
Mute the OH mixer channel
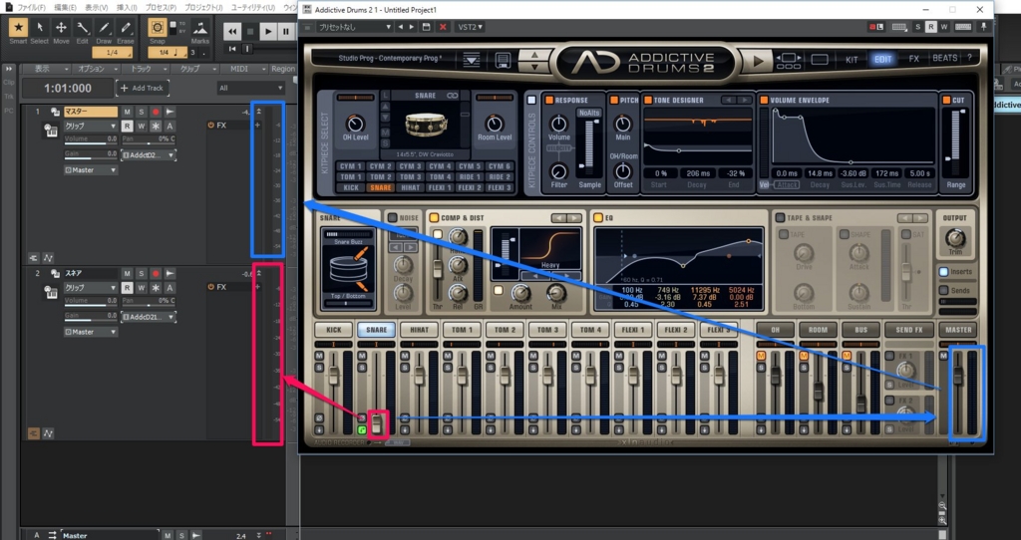click(761, 356)
